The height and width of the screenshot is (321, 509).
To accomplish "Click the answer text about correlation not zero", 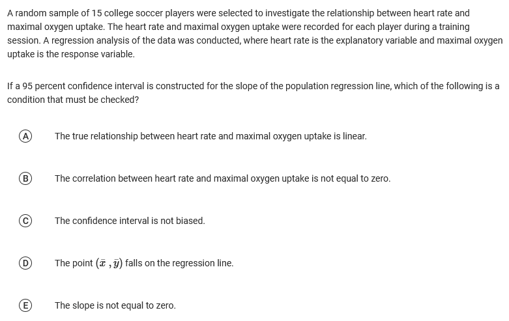I will pyautogui.click(x=222, y=178).
